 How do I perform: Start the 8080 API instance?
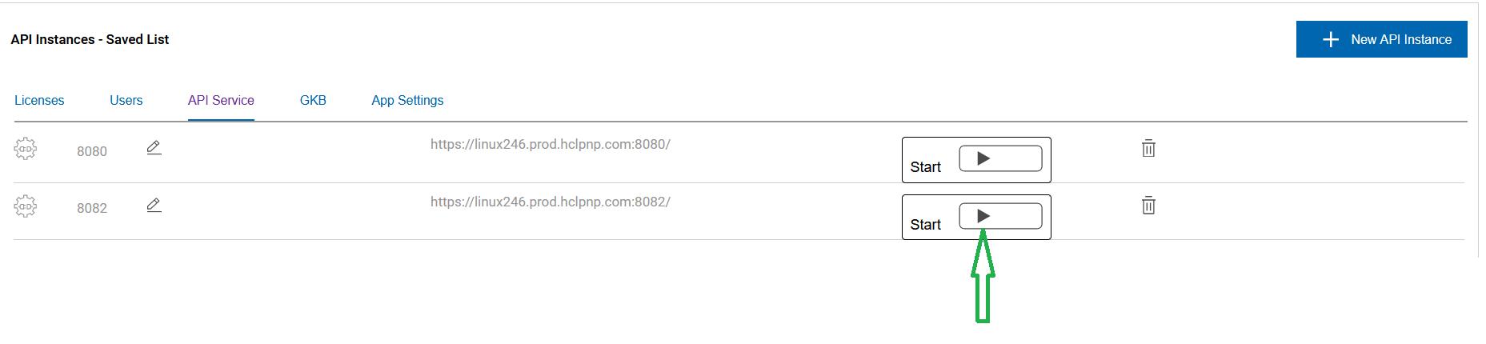pos(999,158)
